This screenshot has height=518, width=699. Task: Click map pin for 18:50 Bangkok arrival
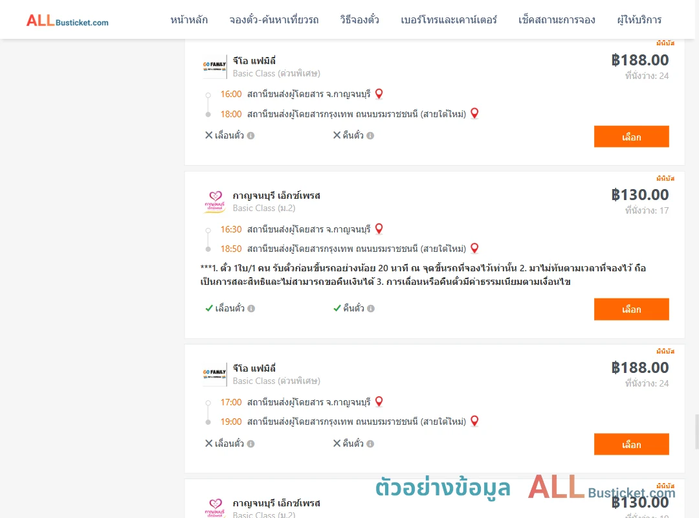474,248
